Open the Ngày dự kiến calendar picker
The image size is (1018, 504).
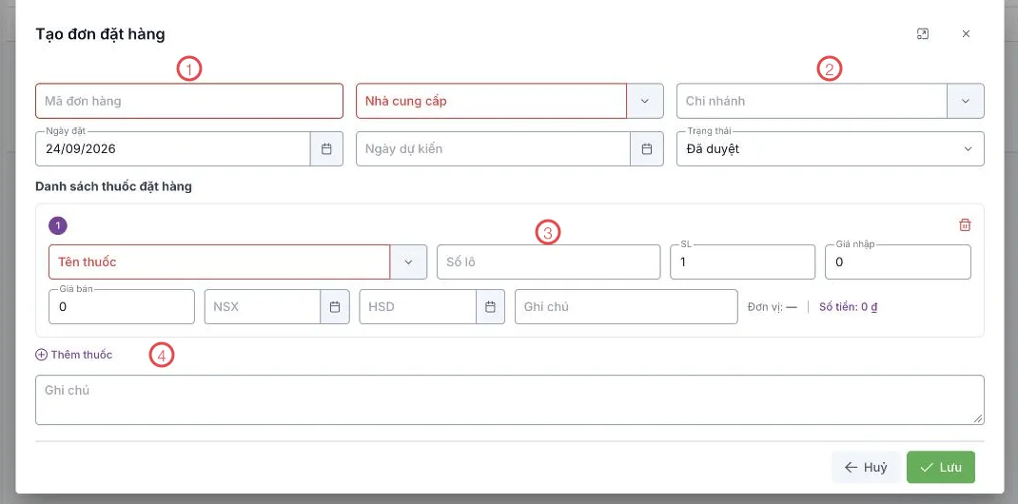pyautogui.click(x=647, y=149)
